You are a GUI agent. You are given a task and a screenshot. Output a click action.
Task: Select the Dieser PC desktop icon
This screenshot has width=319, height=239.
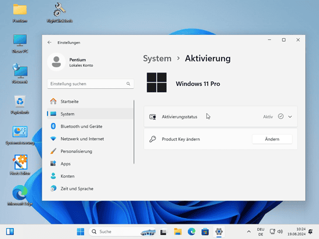(x=20, y=44)
